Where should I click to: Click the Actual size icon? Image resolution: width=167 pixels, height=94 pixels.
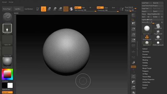pos(133,35)
